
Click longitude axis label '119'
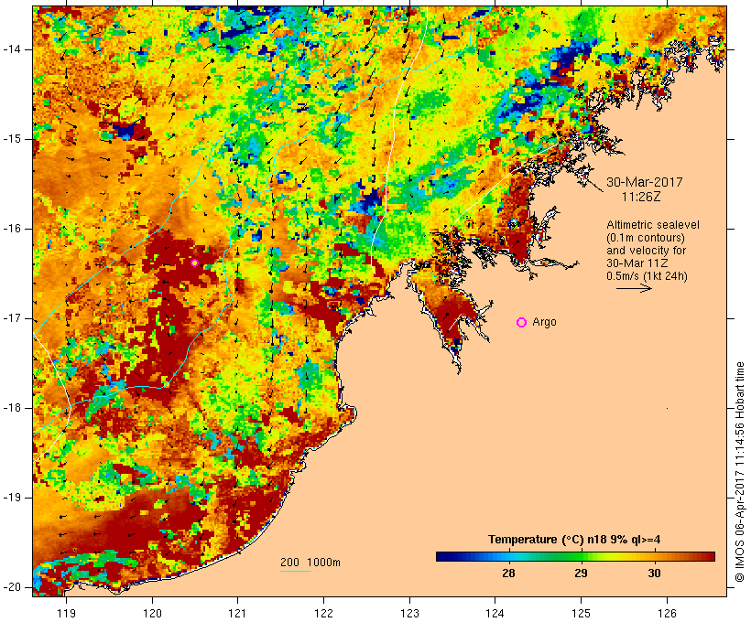click(66, 614)
